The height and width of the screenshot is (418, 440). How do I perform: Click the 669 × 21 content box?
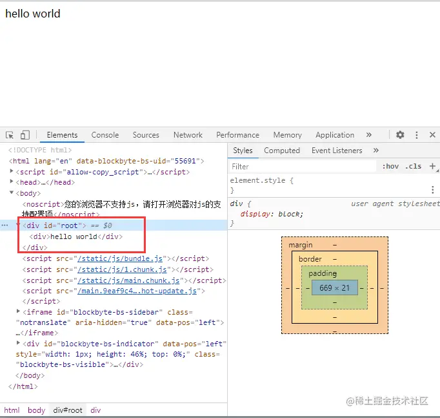[334, 287]
